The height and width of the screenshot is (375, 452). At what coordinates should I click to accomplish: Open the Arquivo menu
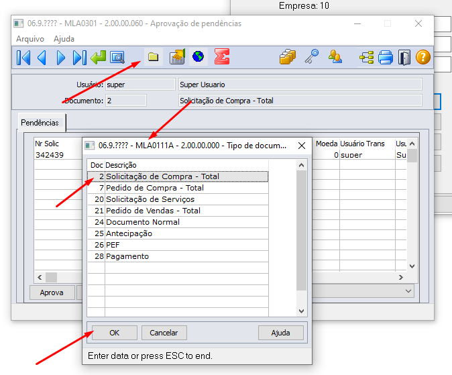coord(30,39)
